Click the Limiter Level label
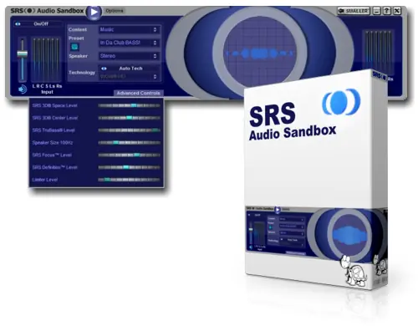Screen dimensions: 418x326 (x=45, y=180)
